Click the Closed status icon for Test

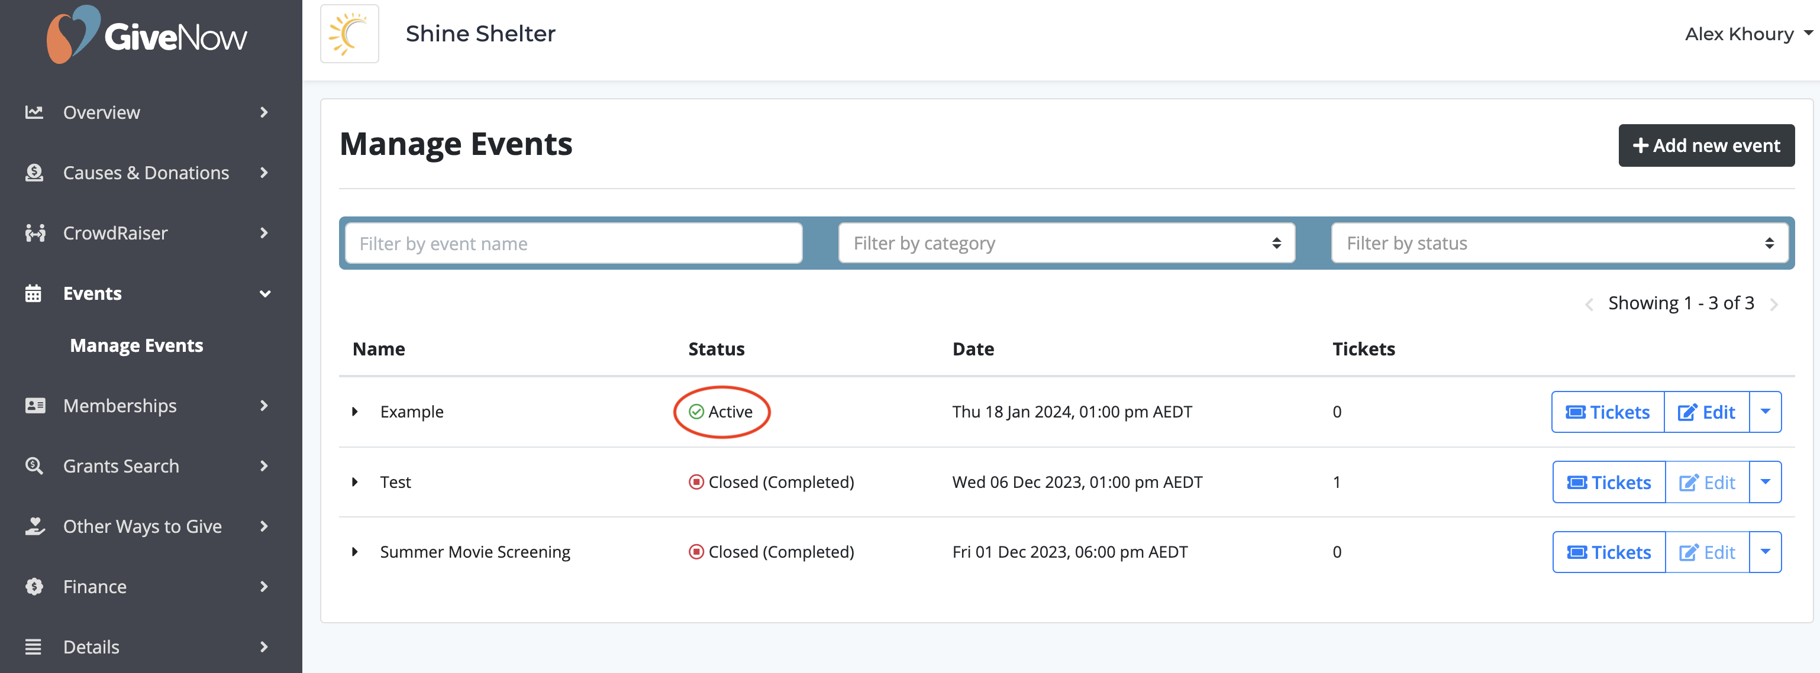(x=696, y=481)
